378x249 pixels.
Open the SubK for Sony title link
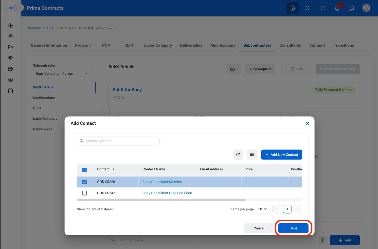[x=127, y=90]
